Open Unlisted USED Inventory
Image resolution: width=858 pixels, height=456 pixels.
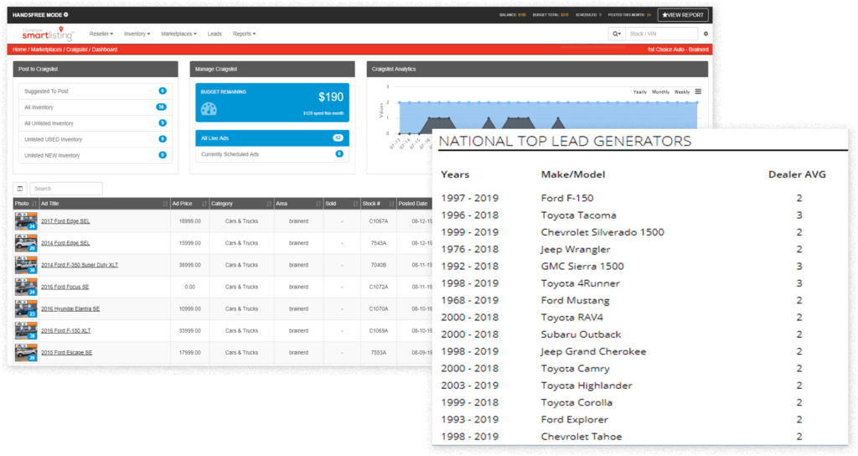pyautogui.click(x=96, y=139)
